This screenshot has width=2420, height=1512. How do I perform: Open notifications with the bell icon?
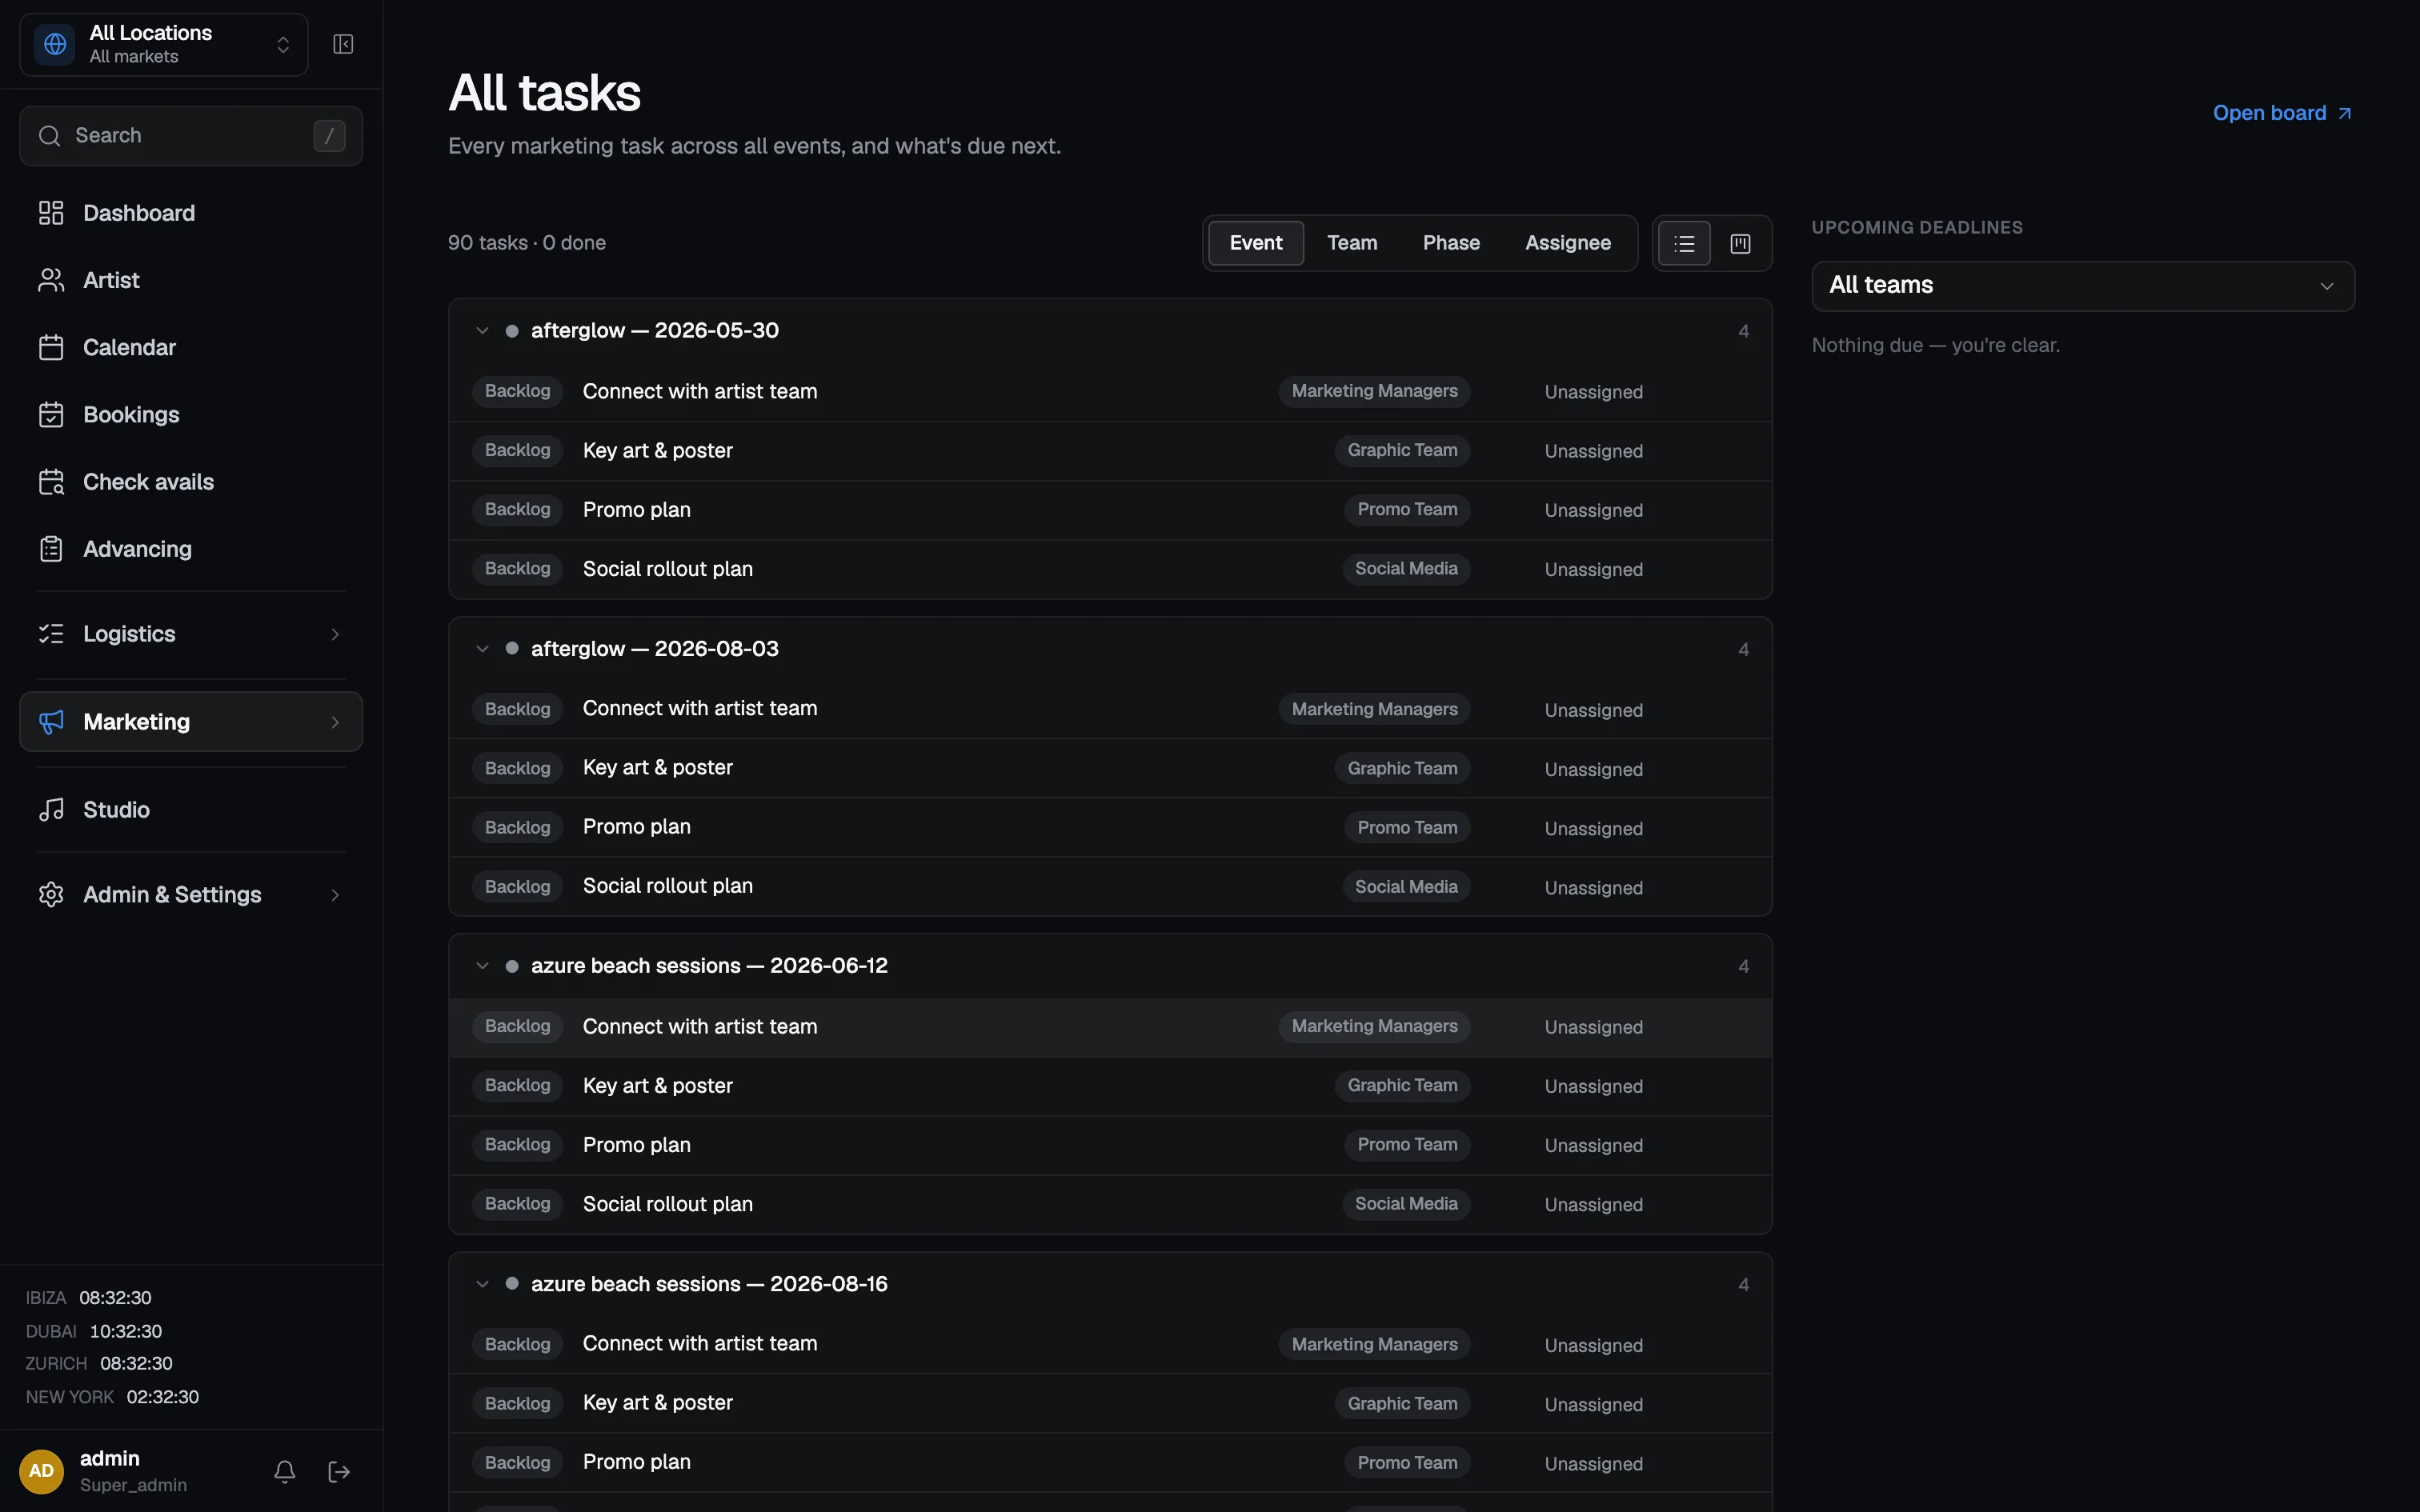pyautogui.click(x=285, y=1471)
